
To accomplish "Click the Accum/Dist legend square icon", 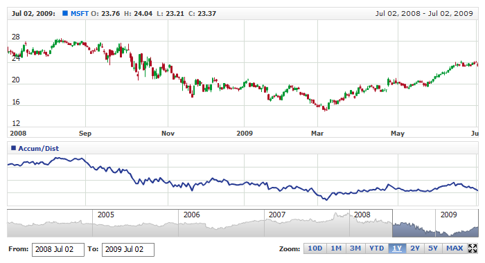I will point(13,148).
